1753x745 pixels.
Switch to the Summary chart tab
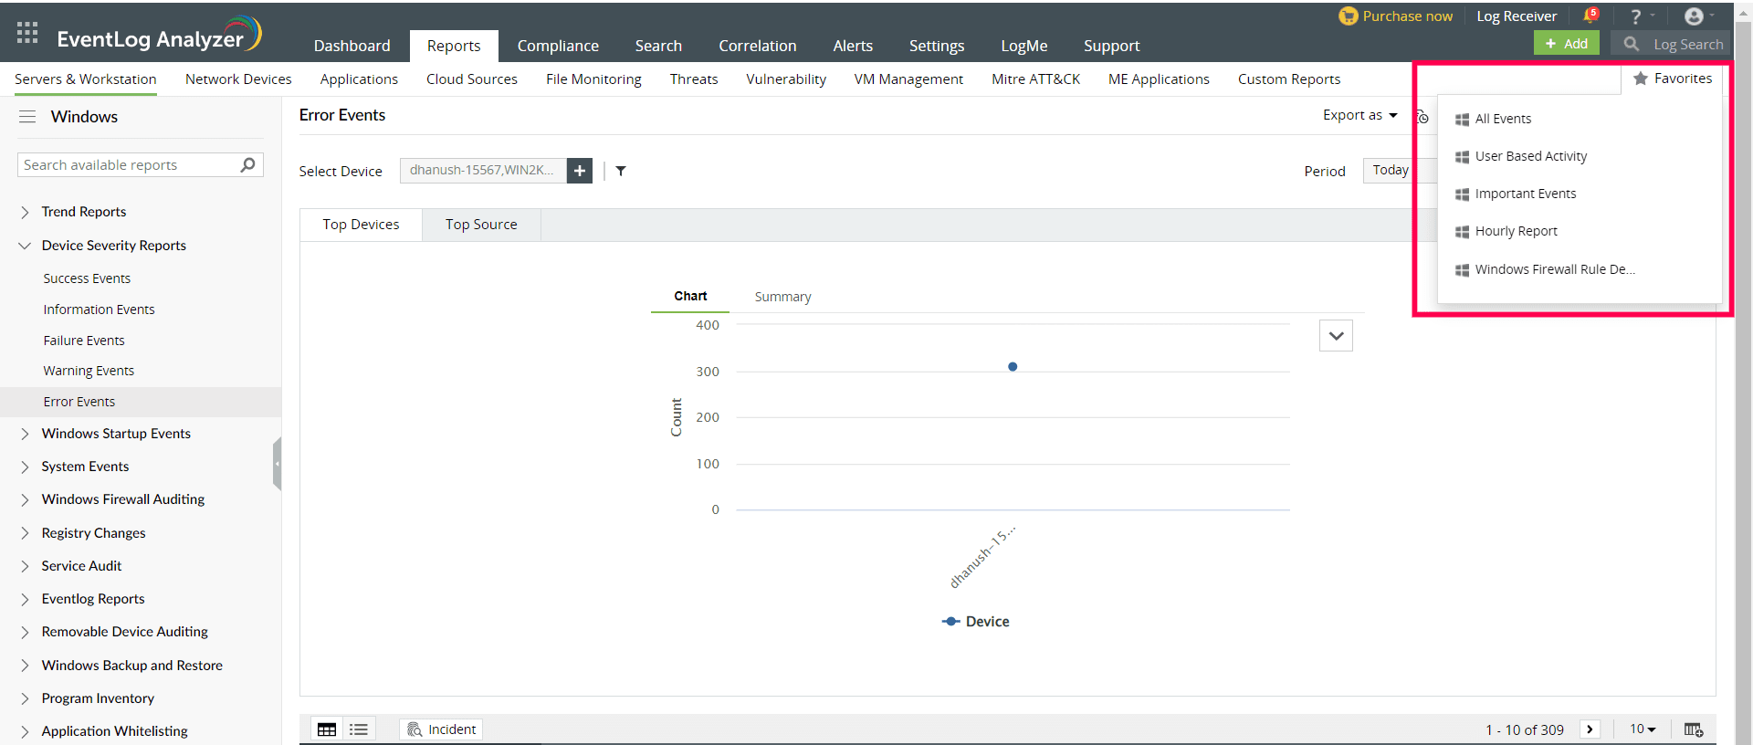coord(782,297)
